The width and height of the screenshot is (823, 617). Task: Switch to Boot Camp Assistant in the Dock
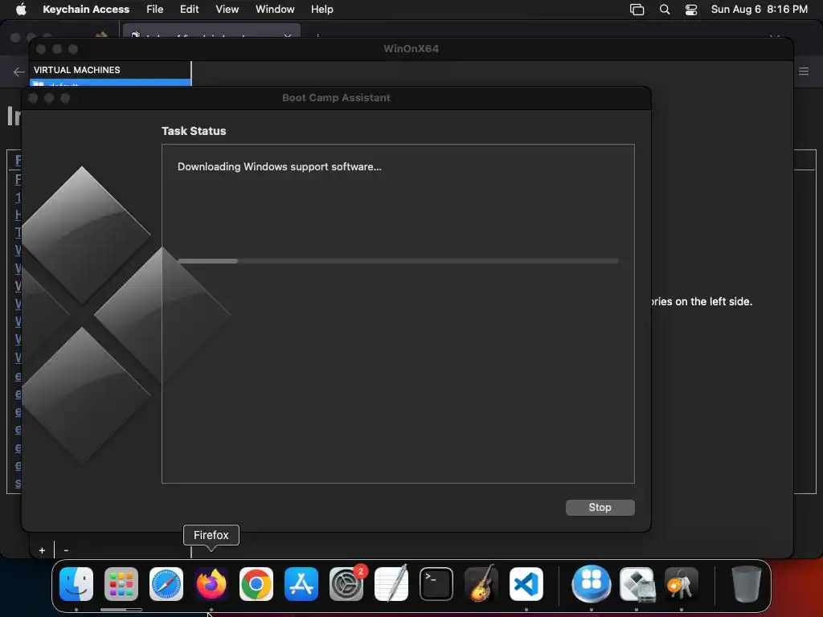click(x=637, y=583)
